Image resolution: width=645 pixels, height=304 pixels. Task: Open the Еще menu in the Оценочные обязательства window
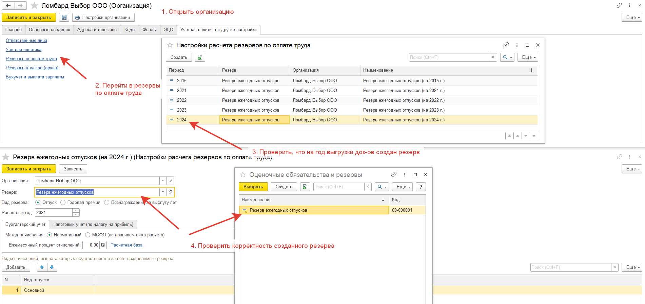403,187
